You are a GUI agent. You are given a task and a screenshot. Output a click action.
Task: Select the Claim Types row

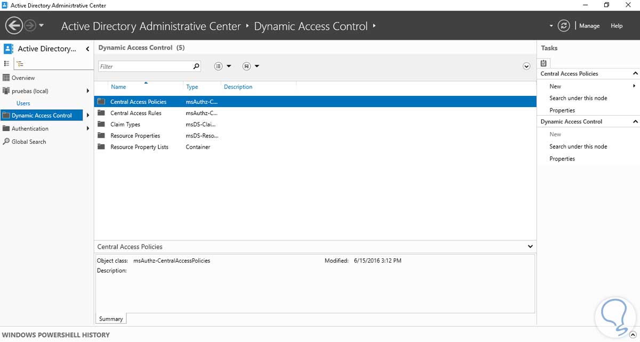[125, 125]
